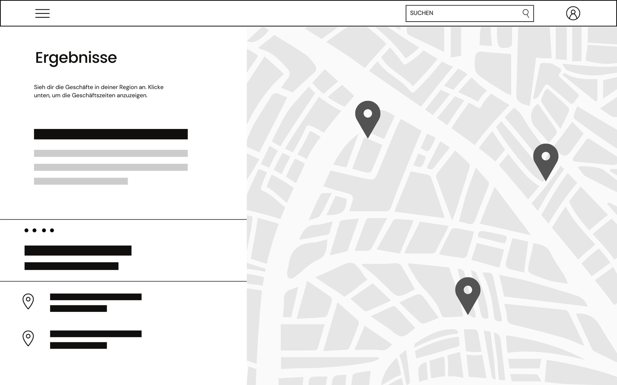This screenshot has width=617, height=385.
Task: Click the first bold result title text
Action: pos(78,250)
